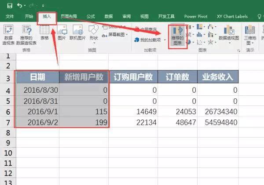
Task: Select the cell containing 24053
Action: pyautogui.click(x=177, y=112)
